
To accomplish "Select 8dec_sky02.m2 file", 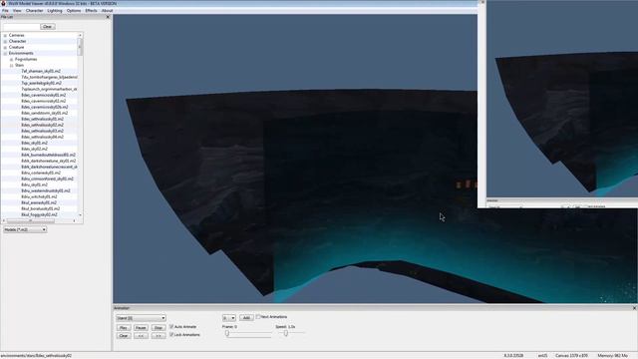I will coord(34,149).
